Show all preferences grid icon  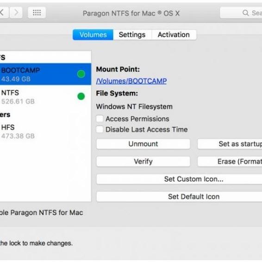[x=37, y=12]
